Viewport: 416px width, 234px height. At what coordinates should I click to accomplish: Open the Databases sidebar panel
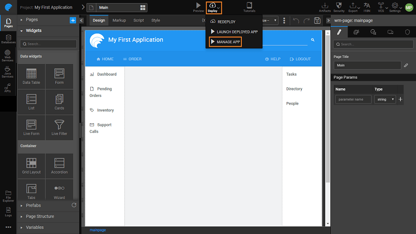(8, 38)
